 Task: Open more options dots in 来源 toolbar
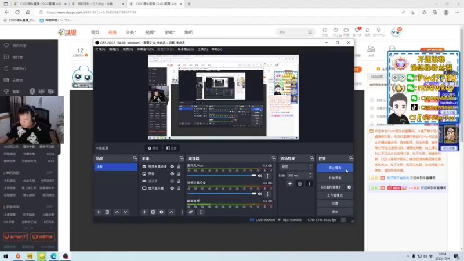(182, 212)
